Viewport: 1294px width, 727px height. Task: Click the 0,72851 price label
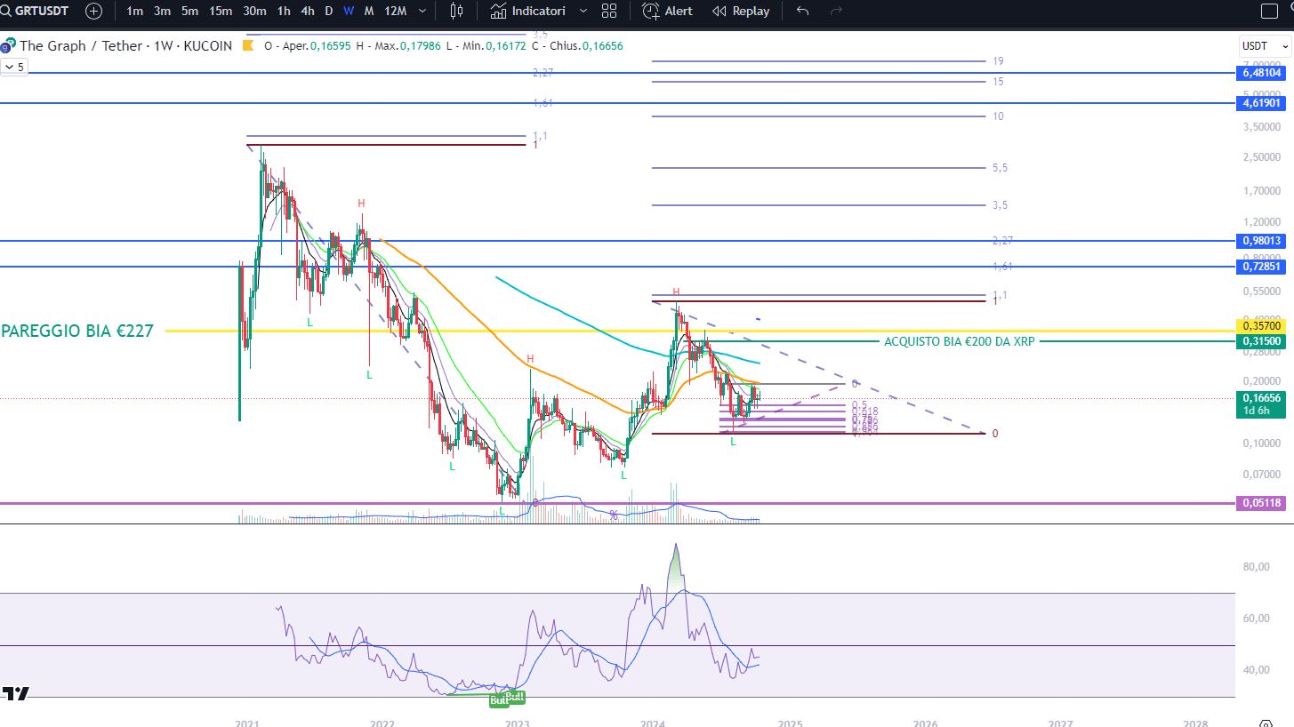click(x=1263, y=267)
